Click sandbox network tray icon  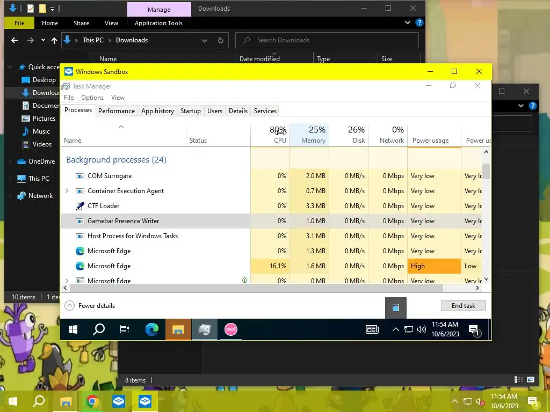[x=409, y=329]
